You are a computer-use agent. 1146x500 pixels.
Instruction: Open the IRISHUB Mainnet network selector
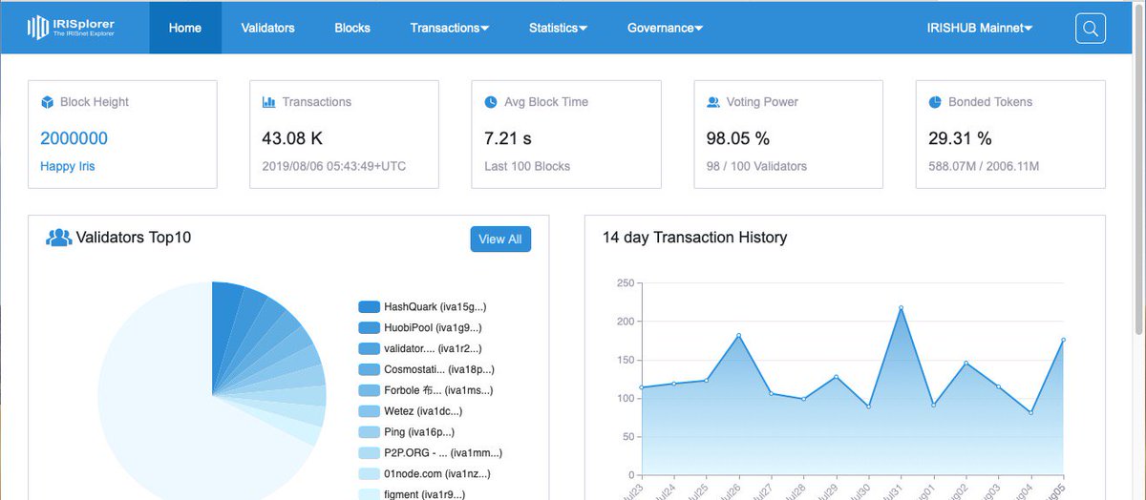980,28
